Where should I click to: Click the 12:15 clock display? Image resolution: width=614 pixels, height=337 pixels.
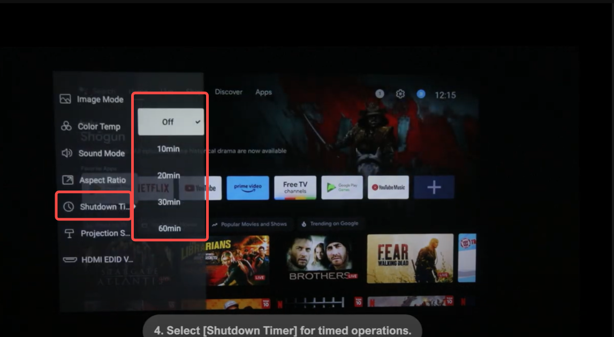coord(445,95)
